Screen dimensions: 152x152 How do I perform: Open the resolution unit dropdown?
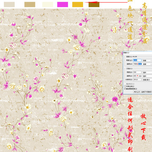(147, 80)
